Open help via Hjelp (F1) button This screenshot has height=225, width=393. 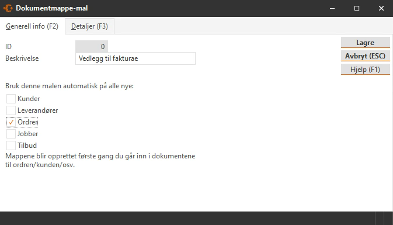(365, 69)
